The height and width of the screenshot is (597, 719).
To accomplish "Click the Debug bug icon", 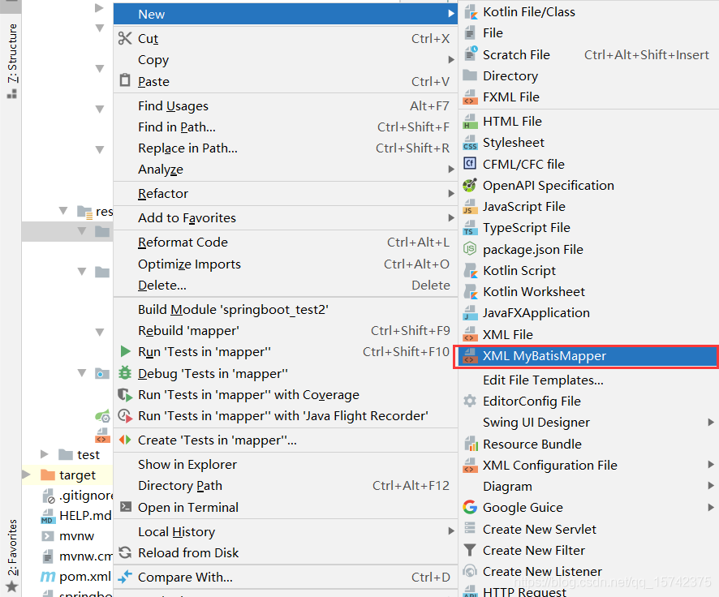I will click(125, 373).
